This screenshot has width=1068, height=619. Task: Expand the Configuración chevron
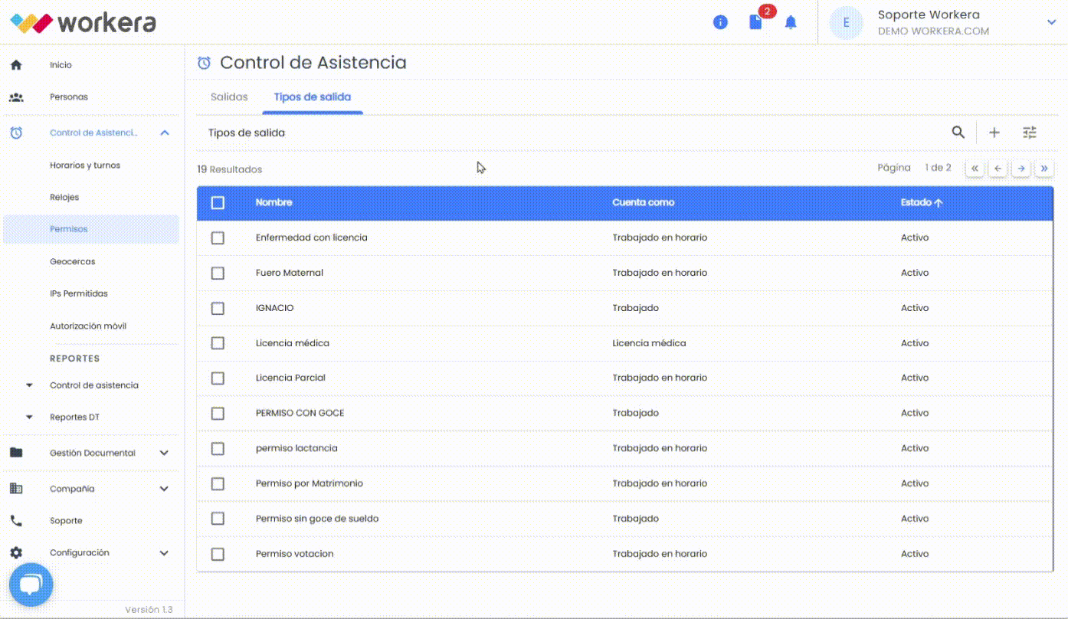coord(164,552)
